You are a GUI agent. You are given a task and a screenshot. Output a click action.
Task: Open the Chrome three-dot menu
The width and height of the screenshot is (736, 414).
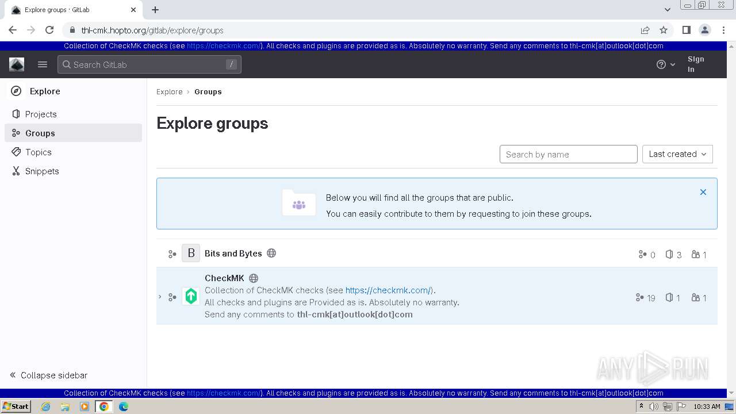point(723,30)
